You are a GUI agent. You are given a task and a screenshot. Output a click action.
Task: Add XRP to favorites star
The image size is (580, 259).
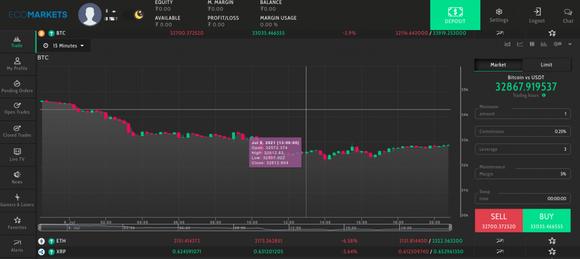[552, 252]
